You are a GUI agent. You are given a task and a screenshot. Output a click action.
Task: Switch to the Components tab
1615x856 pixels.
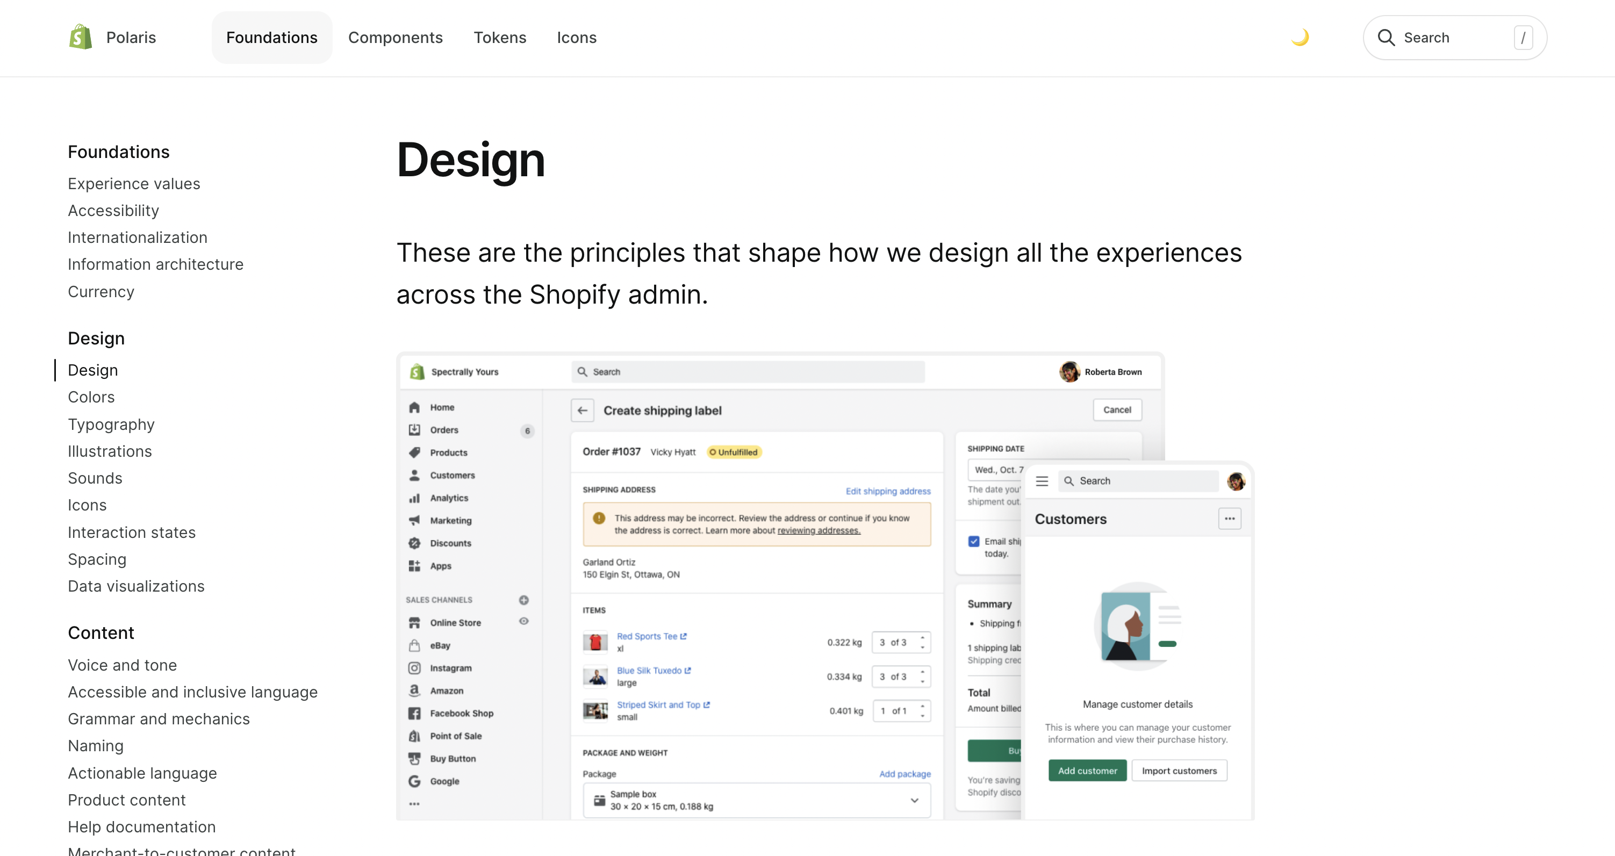pyautogui.click(x=395, y=38)
